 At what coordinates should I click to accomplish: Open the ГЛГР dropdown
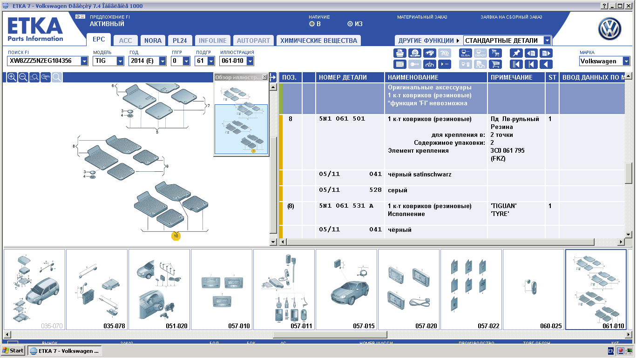[x=187, y=61]
